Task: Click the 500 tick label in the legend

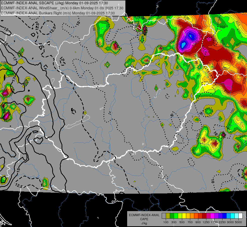Action: (x=182, y=222)
